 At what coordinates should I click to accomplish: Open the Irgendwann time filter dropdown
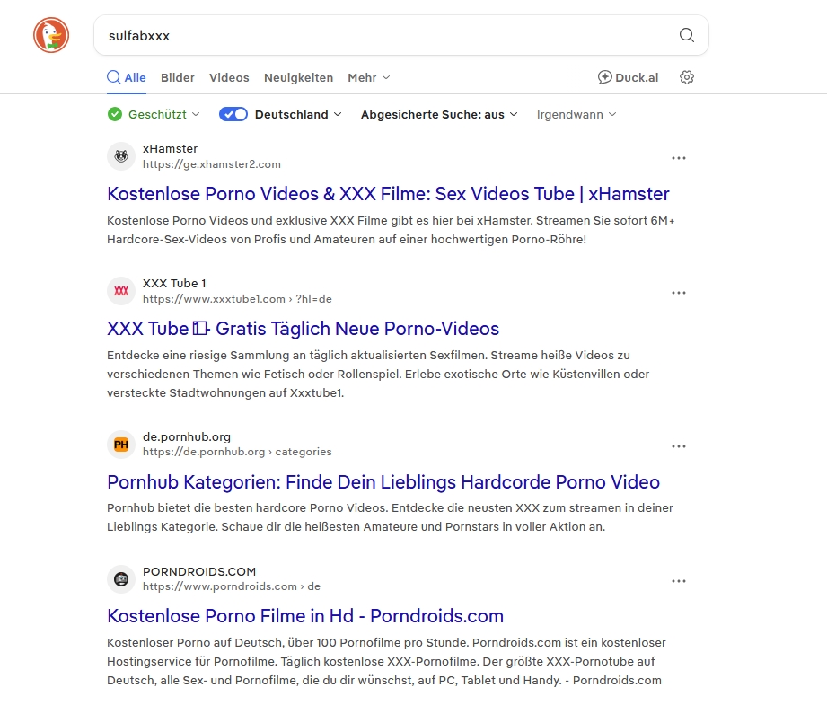pos(576,114)
